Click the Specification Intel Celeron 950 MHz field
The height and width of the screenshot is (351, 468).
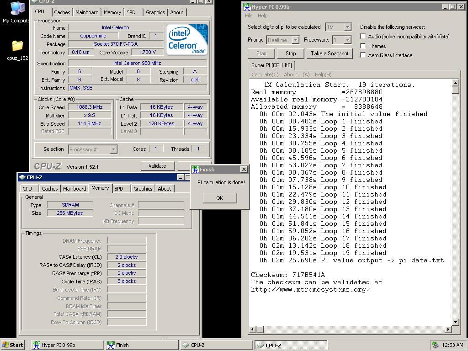(137, 63)
